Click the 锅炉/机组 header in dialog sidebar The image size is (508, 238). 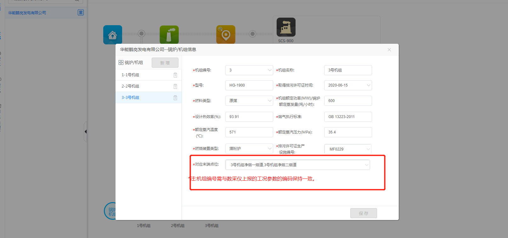(131, 63)
